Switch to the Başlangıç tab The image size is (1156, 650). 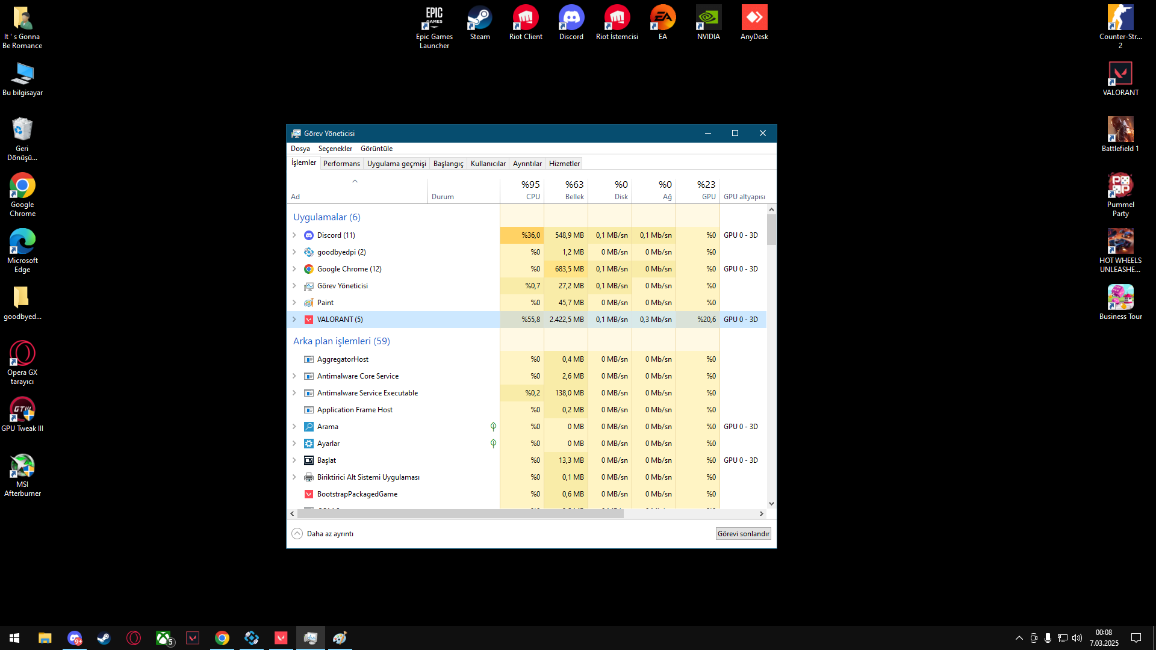(x=449, y=164)
